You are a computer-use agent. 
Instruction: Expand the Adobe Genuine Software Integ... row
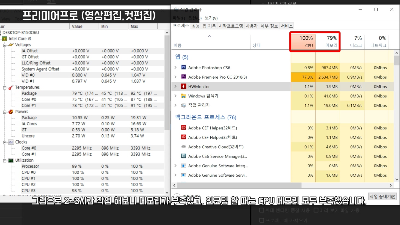176,165
